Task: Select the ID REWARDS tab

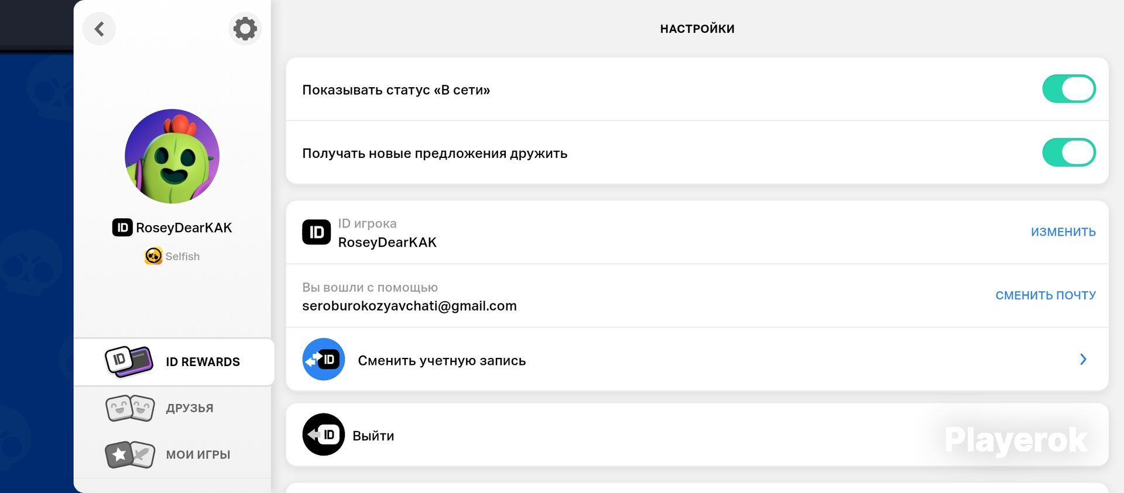Action: tap(174, 362)
